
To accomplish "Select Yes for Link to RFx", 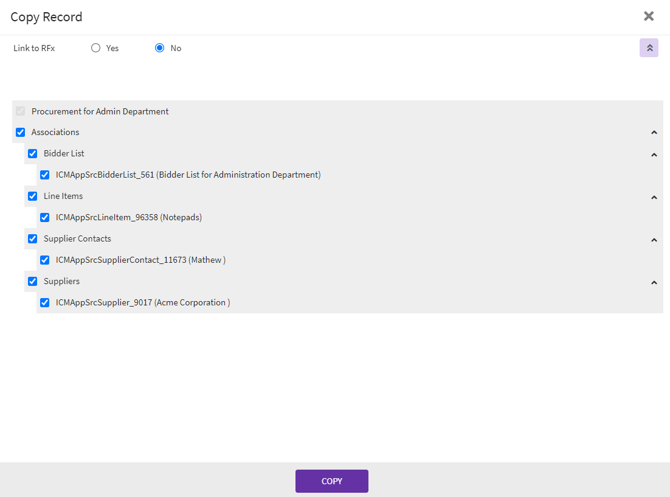I will tap(95, 48).
